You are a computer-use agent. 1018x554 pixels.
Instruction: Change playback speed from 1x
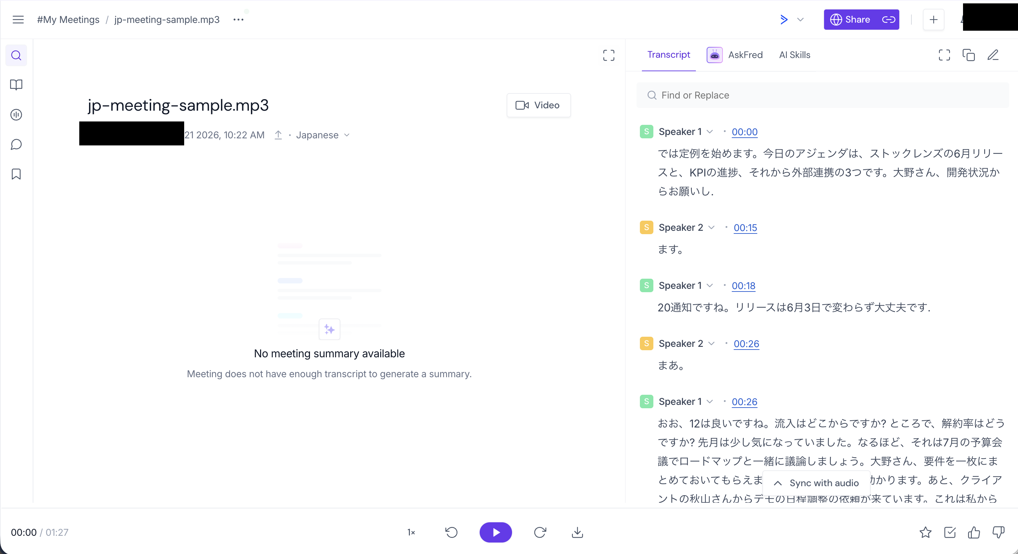click(x=411, y=532)
